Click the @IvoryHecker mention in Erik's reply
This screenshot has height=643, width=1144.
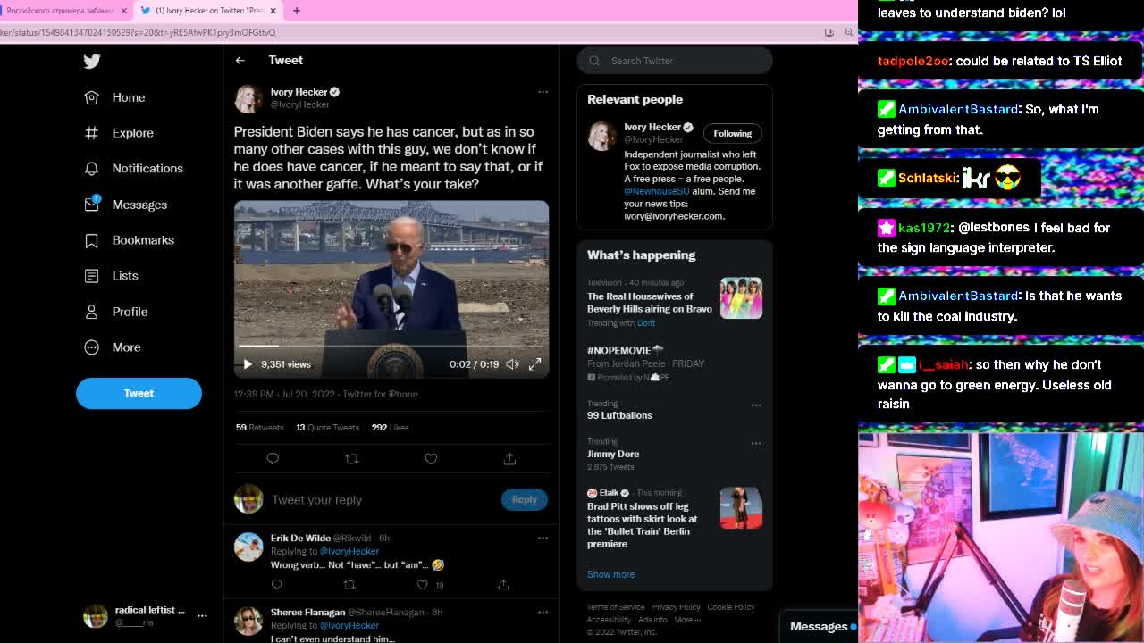tap(349, 551)
